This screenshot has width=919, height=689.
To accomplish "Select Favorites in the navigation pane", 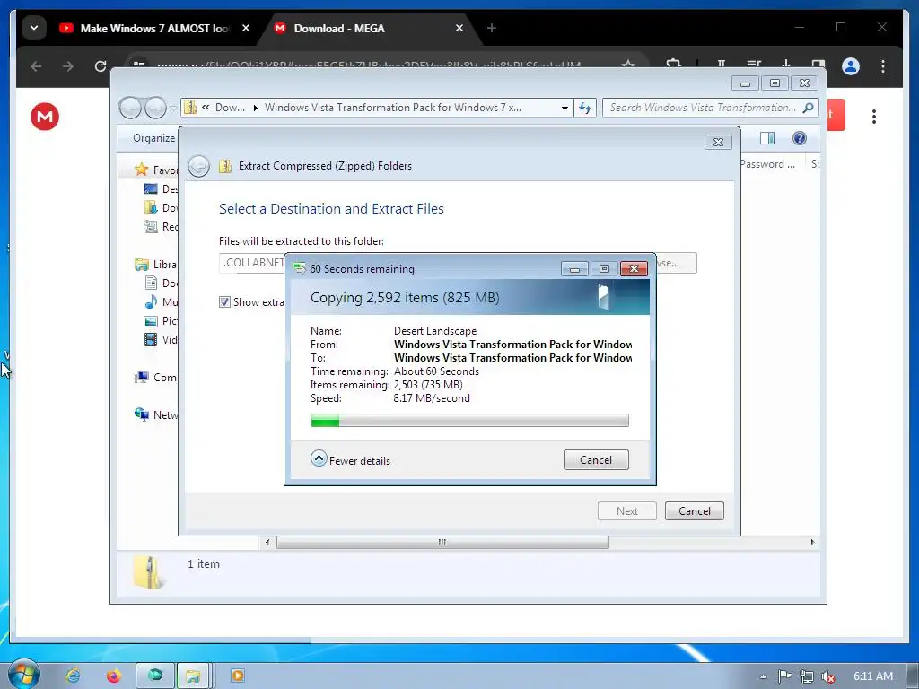I will pos(155,170).
